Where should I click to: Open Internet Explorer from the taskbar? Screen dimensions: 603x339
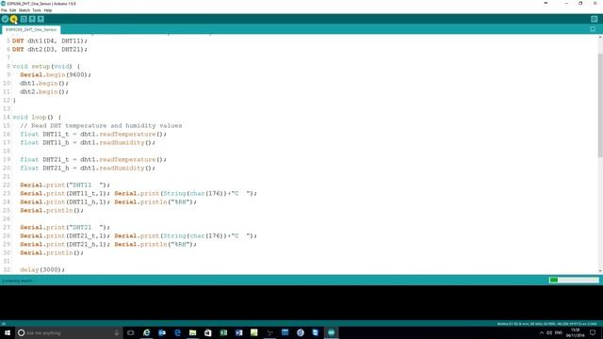pyautogui.click(x=147, y=332)
